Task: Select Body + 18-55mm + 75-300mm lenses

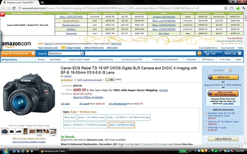Action: 85,125
